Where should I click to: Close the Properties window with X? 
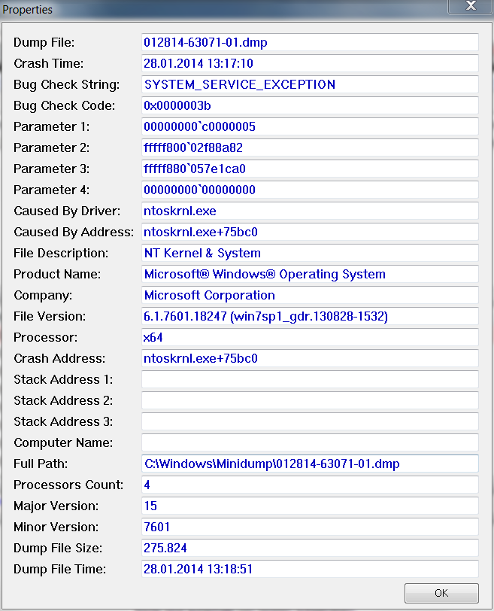(471, 6)
